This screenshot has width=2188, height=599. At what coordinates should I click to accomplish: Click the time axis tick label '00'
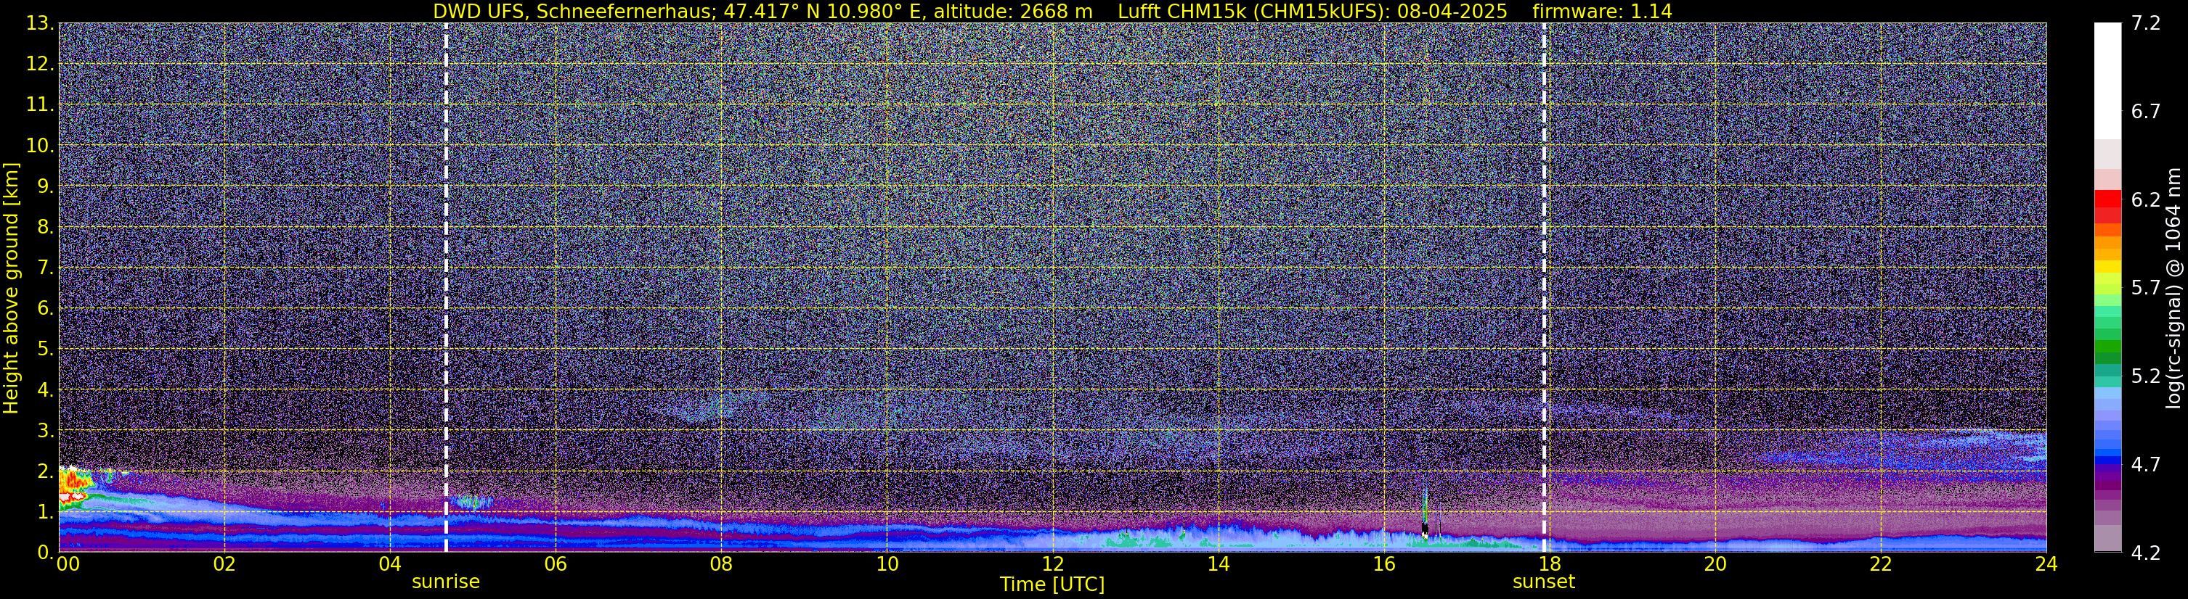pyautogui.click(x=68, y=564)
